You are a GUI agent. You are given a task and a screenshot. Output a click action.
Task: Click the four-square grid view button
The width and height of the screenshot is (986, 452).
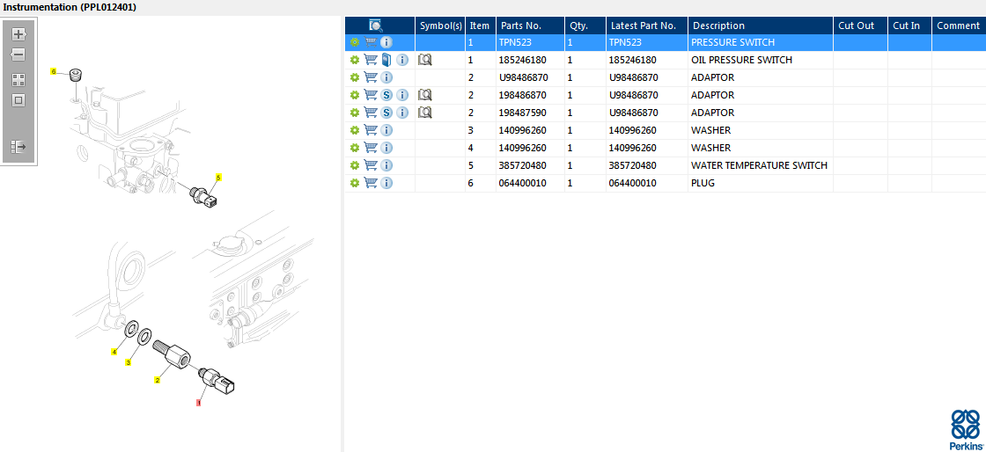(18, 79)
